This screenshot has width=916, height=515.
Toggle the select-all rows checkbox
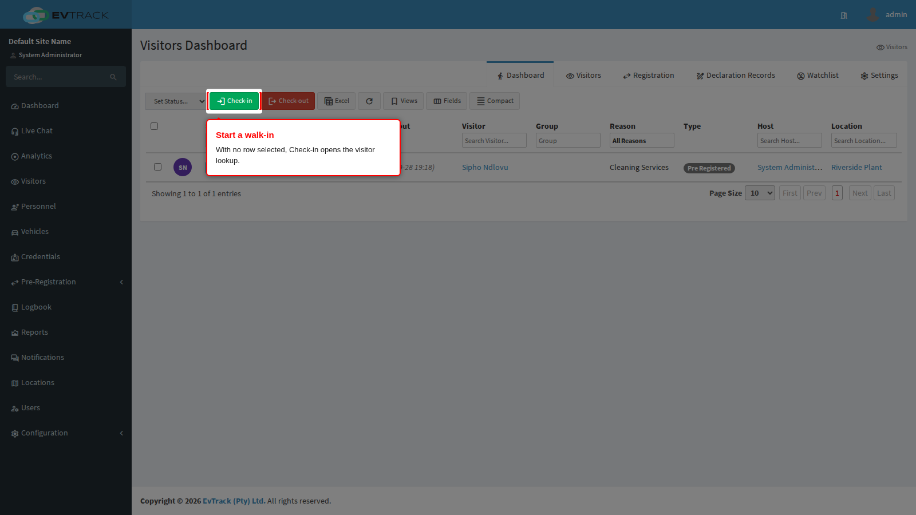click(x=154, y=126)
